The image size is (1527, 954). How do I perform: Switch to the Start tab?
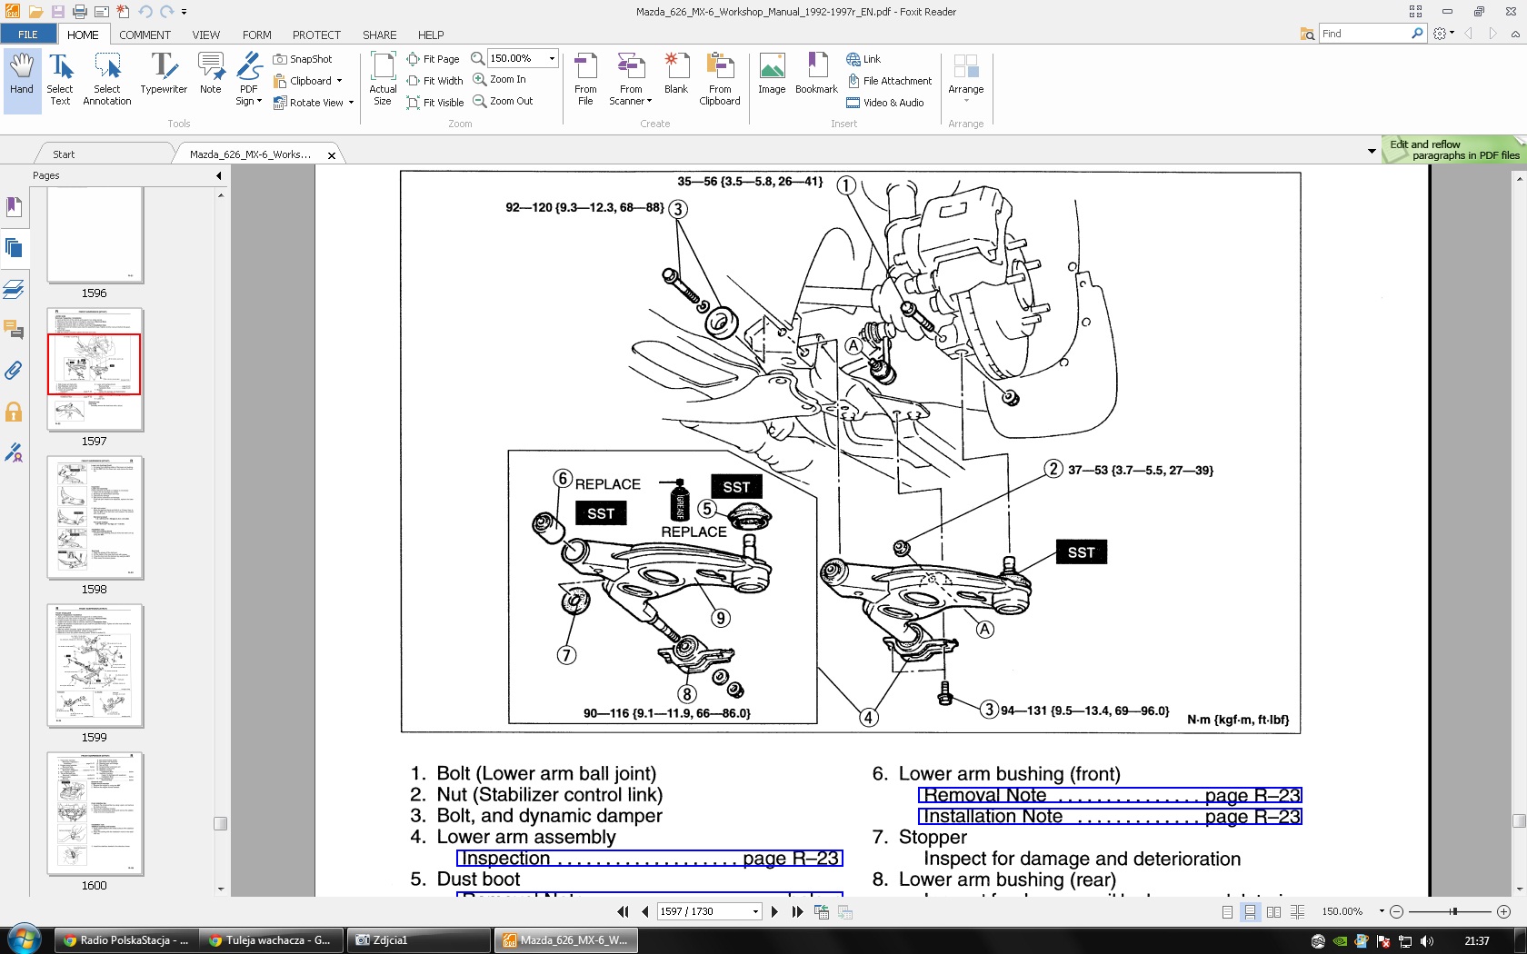(x=64, y=154)
